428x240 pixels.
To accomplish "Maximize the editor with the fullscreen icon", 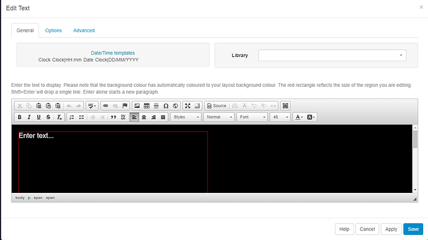I will click(x=187, y=106).
